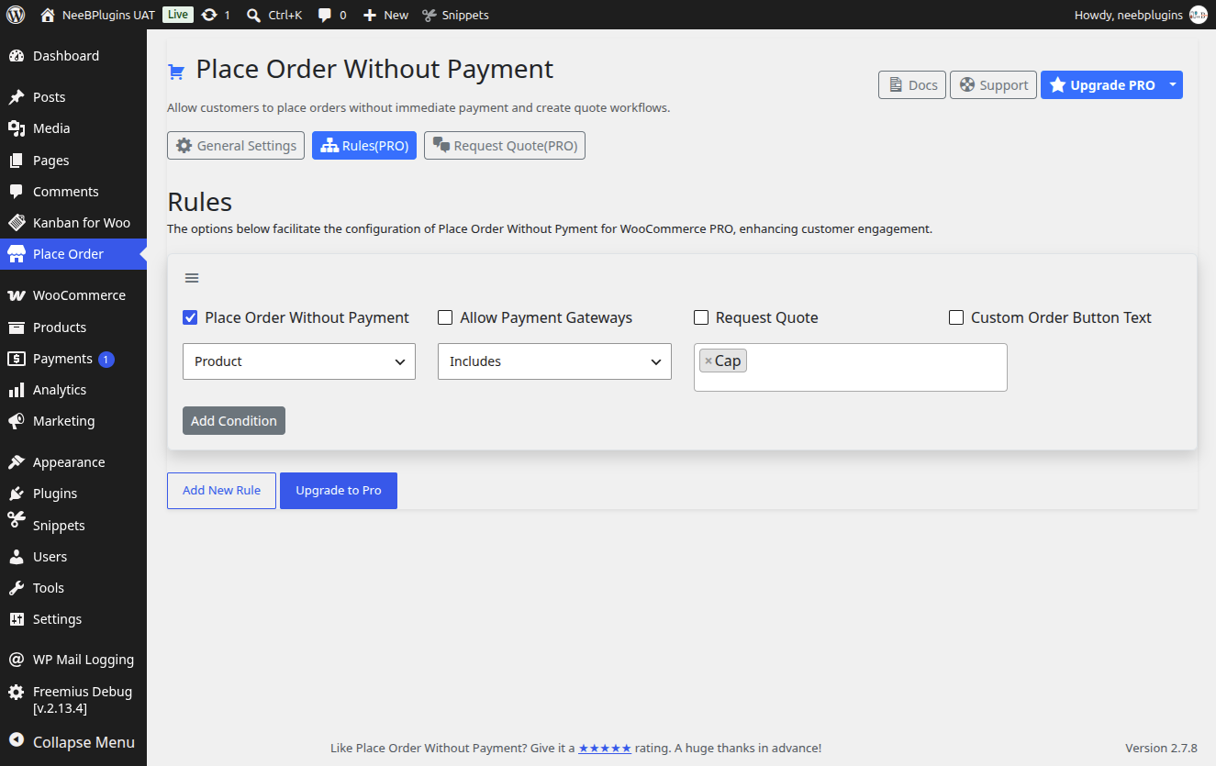Click the WordPress logo icon
This screenshot has width=1216, height=766.
(16, 15)
